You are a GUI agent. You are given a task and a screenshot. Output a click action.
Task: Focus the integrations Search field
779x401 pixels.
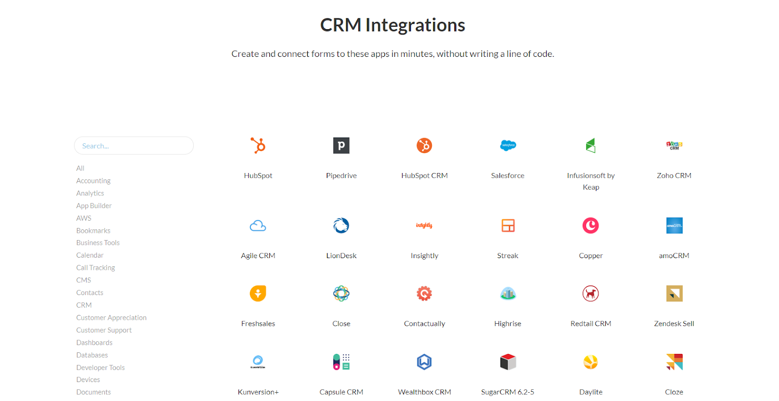click(x=134, y=146)
